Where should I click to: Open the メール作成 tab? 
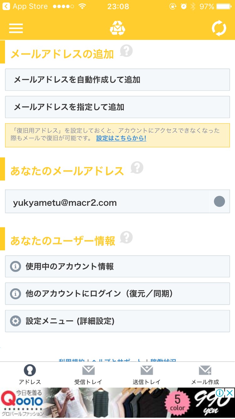205,374
